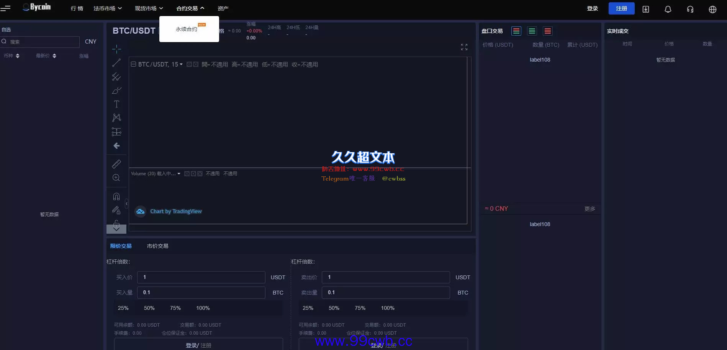Select 永续合约 menu entry
This screenshot has width=727, height=350.
(x=187, y=29)
